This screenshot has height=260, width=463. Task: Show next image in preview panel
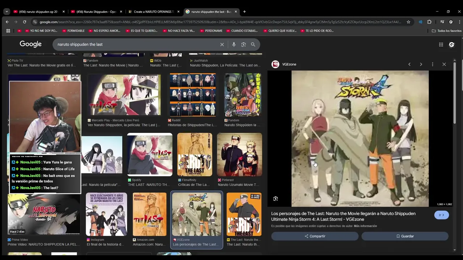[421, 64]
